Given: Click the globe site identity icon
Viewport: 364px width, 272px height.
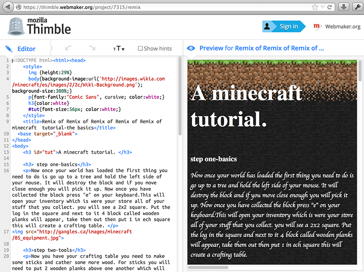Looking at the screenshot, I should tap(19, 7).
